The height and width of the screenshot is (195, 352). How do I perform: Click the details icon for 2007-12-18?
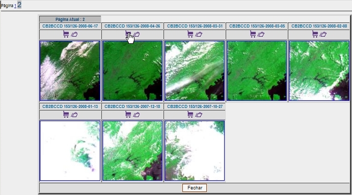click(x=137, y=115)
